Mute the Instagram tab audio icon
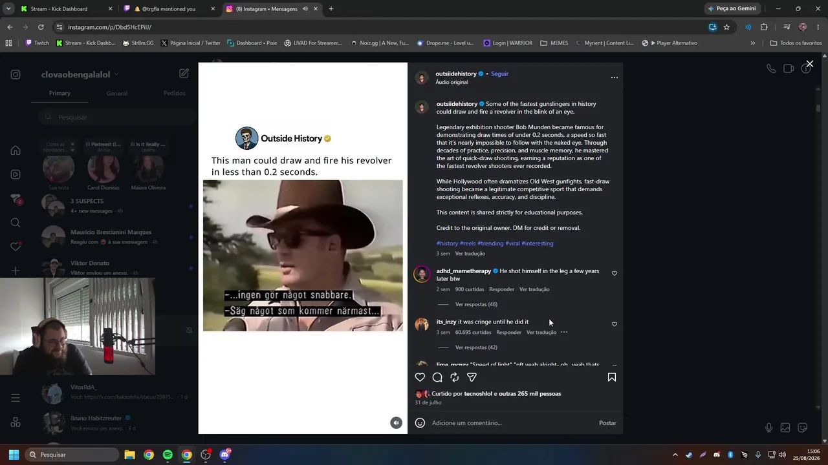This screenshot has height=465, width=828. click(x=305, y=9)
